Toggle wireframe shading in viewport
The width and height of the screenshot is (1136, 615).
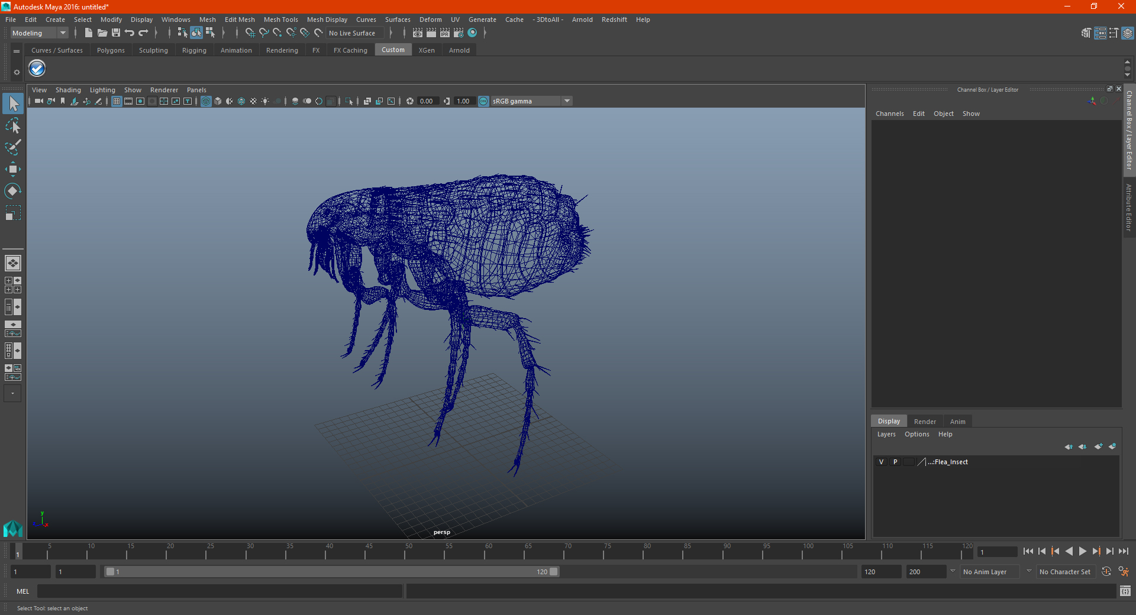(206, 101)
